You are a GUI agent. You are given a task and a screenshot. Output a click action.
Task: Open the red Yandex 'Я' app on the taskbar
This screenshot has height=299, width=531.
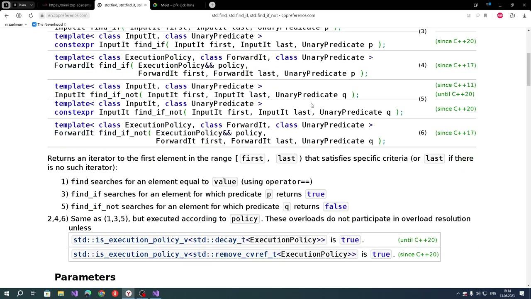(x=115, y=294)
